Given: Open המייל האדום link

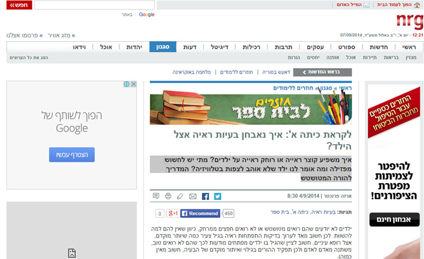Looking at the screenshot, I should pyautogui.click(x=349, y=5).
